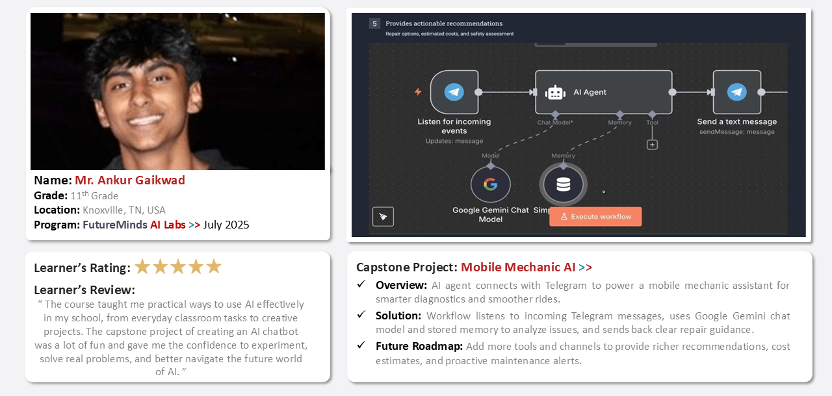Click the Provides actionable recommendations heading
Image resolution: width=832 pixels, height=396 pixels.
(443, 23)
